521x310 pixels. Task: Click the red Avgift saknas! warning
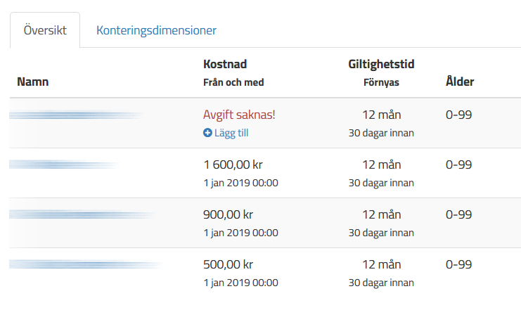point(239,115)
